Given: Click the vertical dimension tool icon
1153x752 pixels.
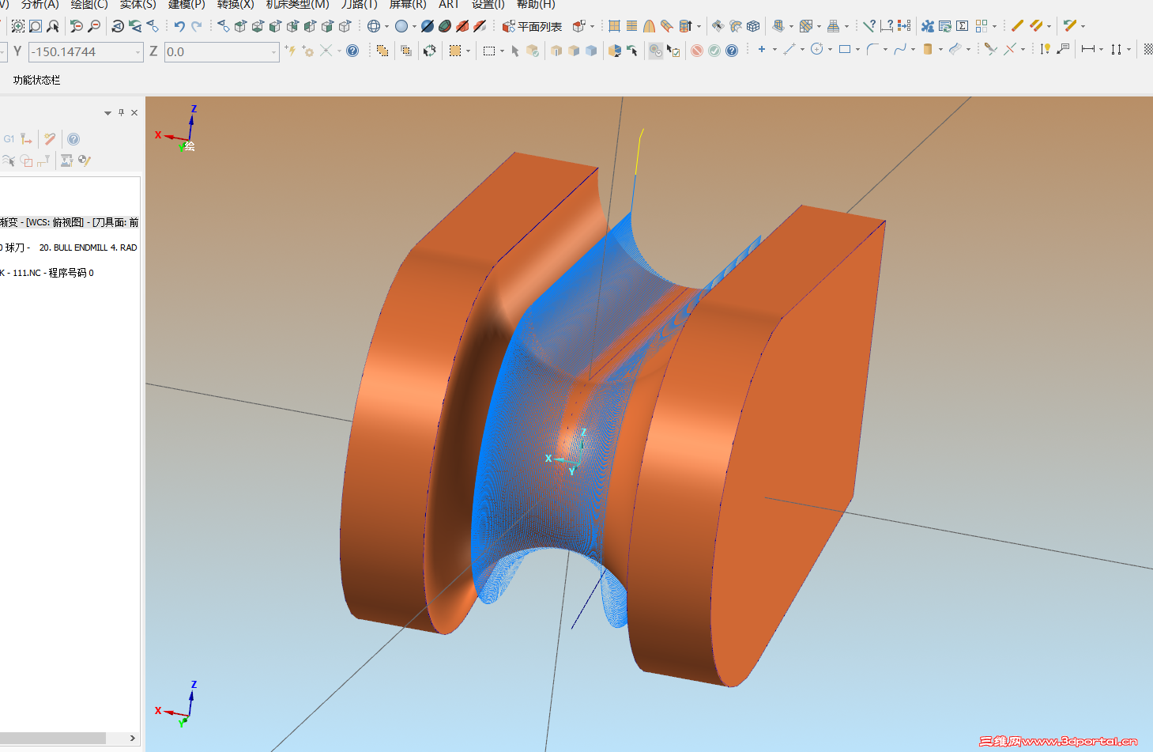Looking at the screenshot, I should pos(1116,49).
